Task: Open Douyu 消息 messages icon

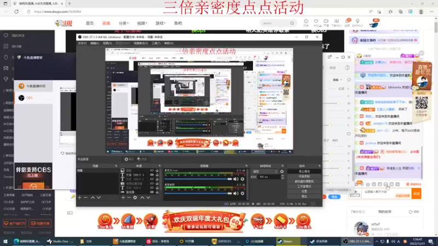Action: pyautogui.click(x=347, y=23)
